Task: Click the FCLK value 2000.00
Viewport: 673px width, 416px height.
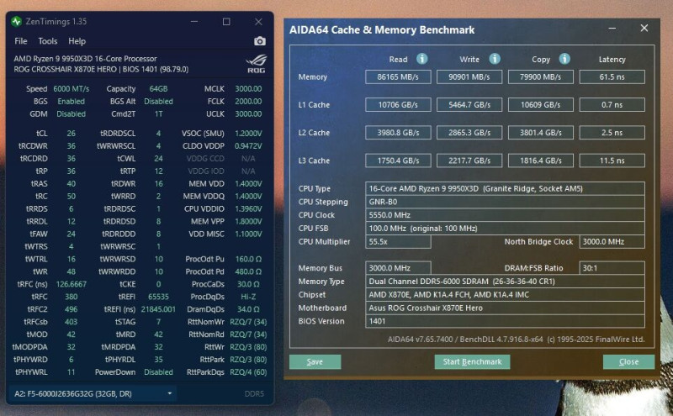Action: (248, 101)
